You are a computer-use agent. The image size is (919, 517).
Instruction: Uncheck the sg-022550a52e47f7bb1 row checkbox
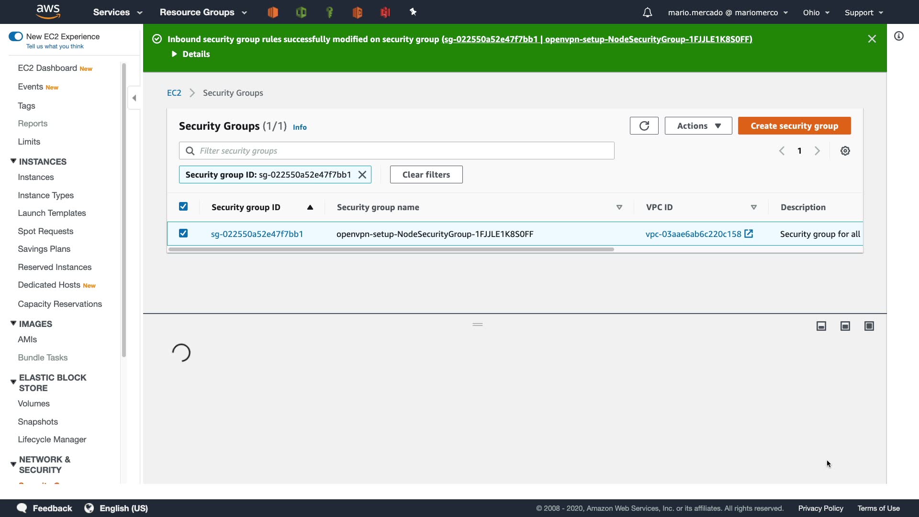point(183,233)
